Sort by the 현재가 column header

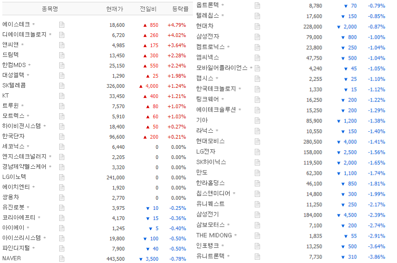115,9
